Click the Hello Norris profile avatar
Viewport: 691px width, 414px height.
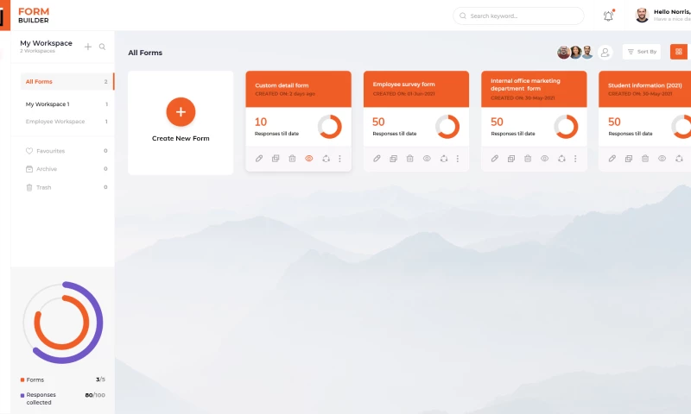(642, 16)
